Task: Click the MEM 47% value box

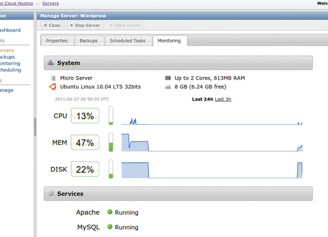Action: click(x=85, y=143)
